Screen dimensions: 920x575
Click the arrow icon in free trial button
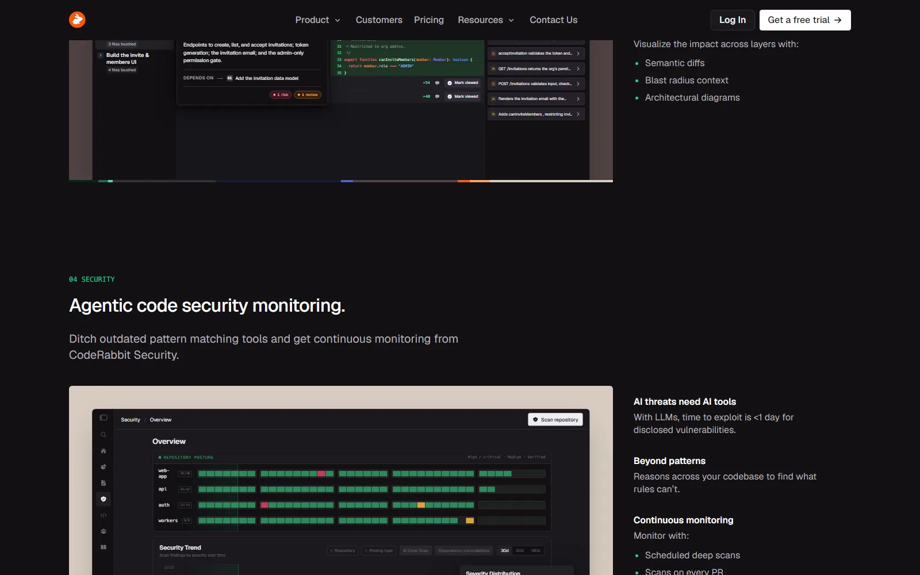click(x=838, y=20)
